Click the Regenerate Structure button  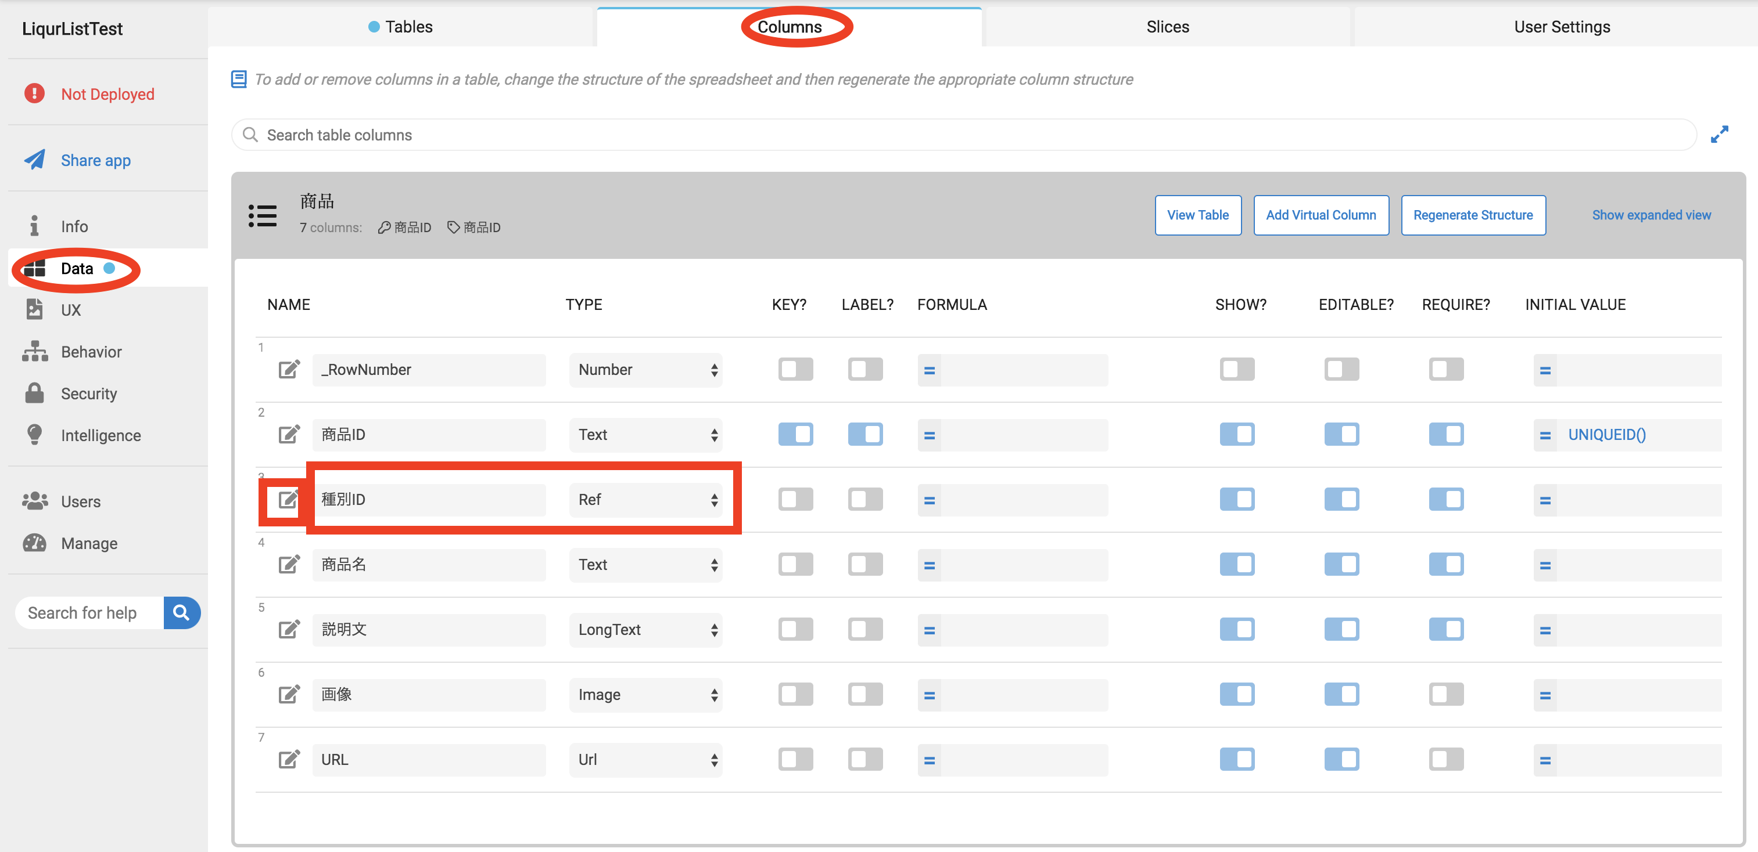coord(1472,215)
